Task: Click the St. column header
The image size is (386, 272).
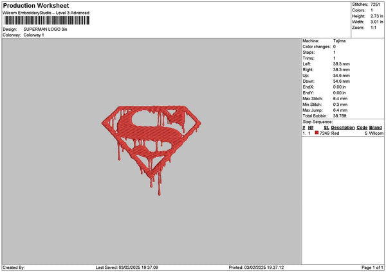Action: (x=326, y=128)
